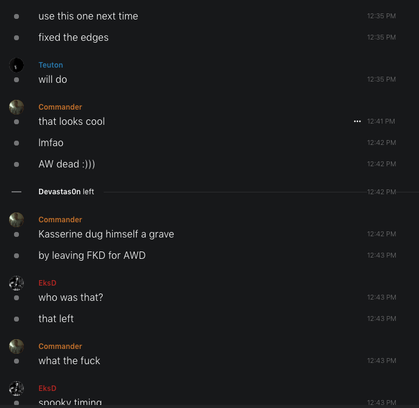Image resolution: width=419 pixels, height=408 pixels.
Task: Click the Commander username above "that looks cool"
Action: tap(60, 107)
